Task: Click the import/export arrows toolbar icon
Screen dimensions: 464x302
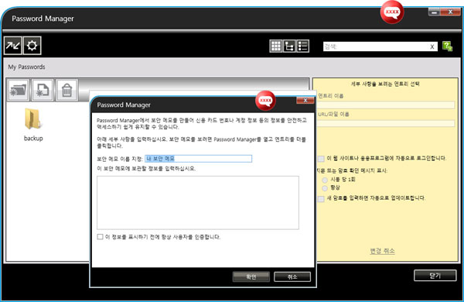Action: (12, 46)
